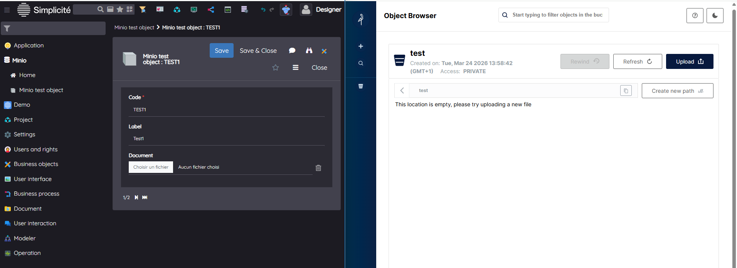The height and width of the screenshot is (268, 737).
Task: Go to Home in Minio menu
Action: point(27,75)
